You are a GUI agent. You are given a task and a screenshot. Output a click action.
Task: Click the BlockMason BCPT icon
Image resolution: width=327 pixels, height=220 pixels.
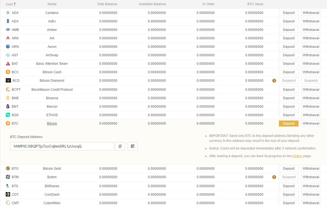[x=8, y=89]
